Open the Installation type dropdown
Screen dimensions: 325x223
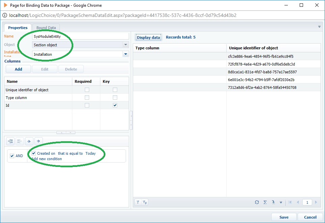(x=125, y=54)
